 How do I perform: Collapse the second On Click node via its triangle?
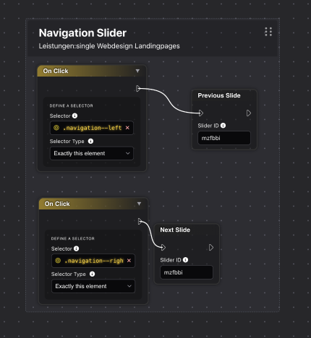pos(139,204)
